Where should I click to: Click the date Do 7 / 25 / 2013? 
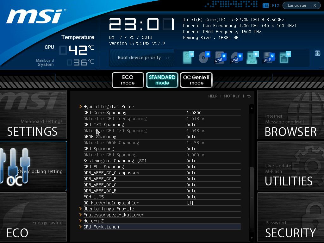coord(131,37)
